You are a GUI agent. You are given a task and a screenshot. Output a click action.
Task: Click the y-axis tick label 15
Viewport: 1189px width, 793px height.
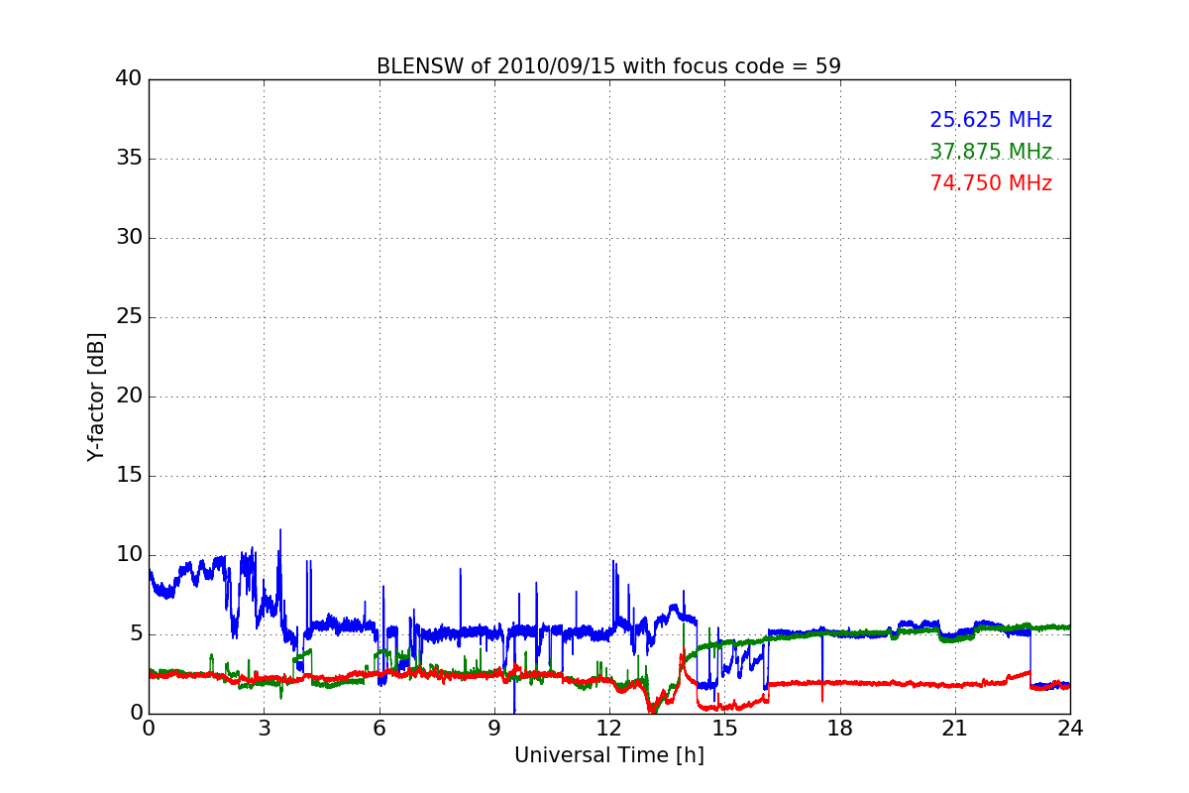[128, 476]
